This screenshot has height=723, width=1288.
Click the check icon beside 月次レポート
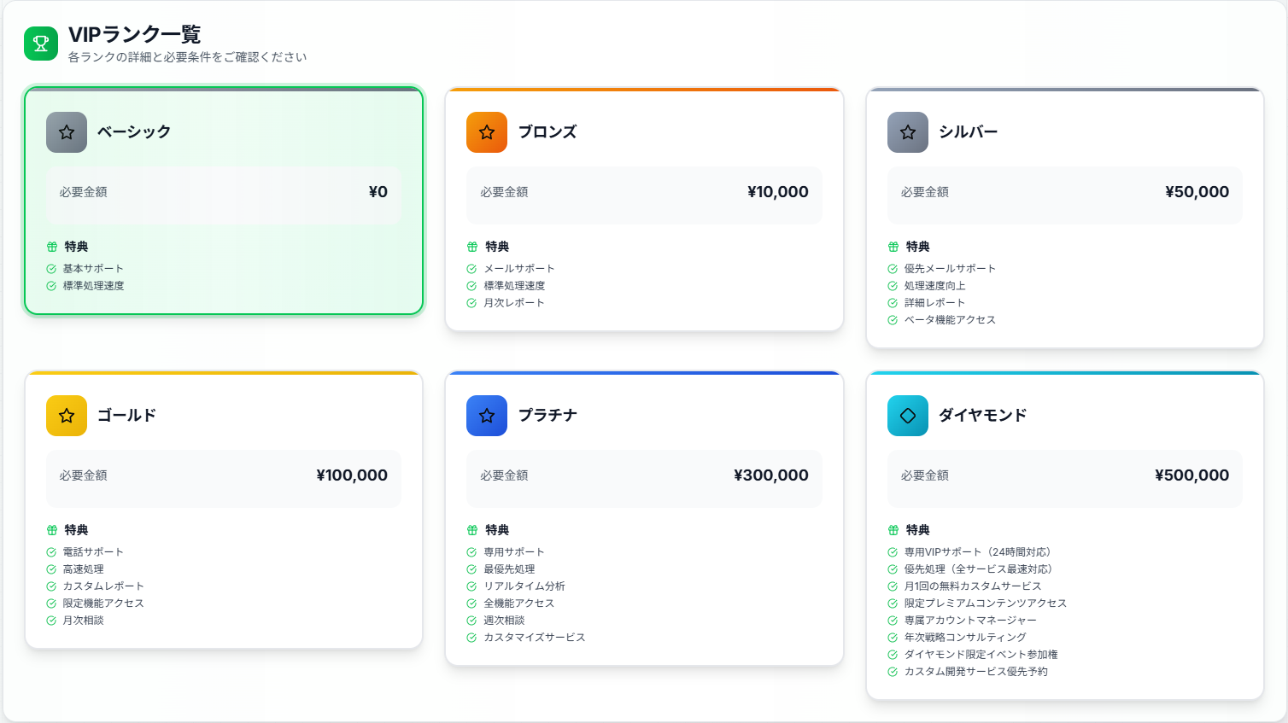click(471, 303)
